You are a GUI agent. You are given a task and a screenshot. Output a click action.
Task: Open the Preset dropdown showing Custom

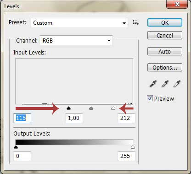point(79,23)
